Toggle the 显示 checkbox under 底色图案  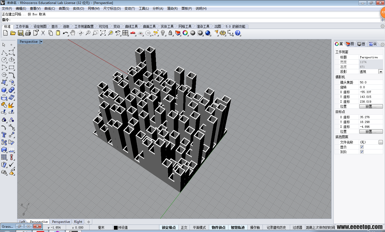(362, 147)
